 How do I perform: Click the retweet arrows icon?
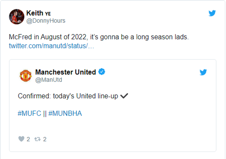pos(37,139)
